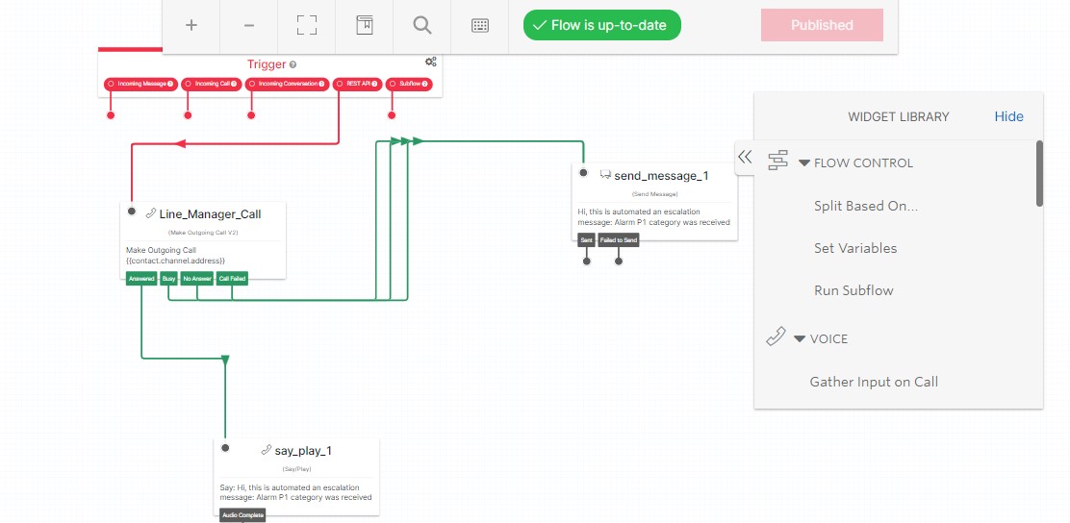
Task: Select the Subflow trigger pill
Action: coord(409,85)
